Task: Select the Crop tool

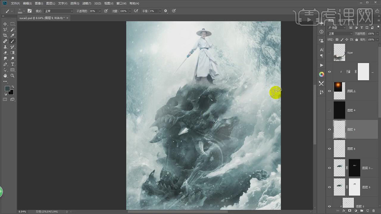Action: [5, 35]
